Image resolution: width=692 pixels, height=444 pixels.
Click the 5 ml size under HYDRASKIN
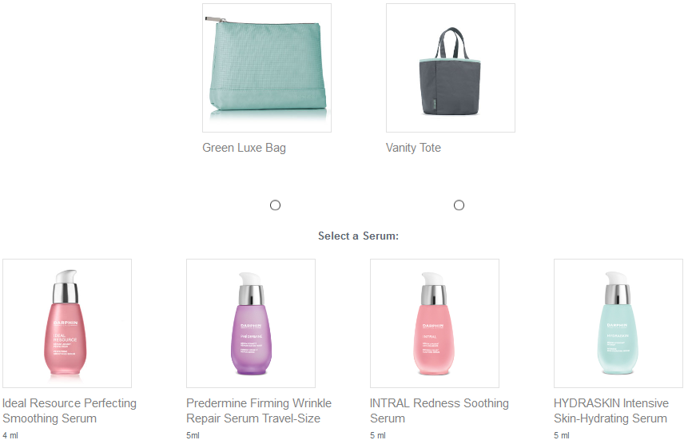coord(562,435)
